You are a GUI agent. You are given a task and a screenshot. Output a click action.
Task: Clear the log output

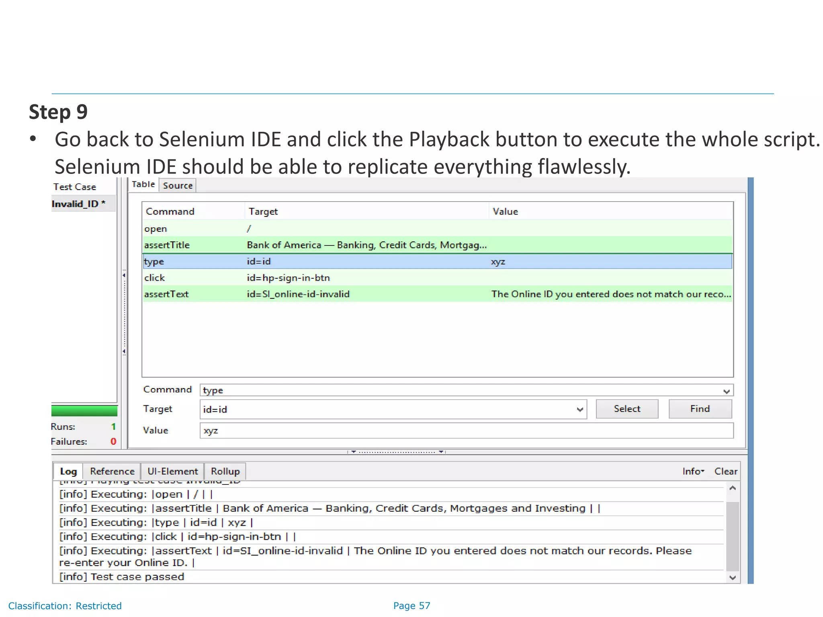click(725, 471)
